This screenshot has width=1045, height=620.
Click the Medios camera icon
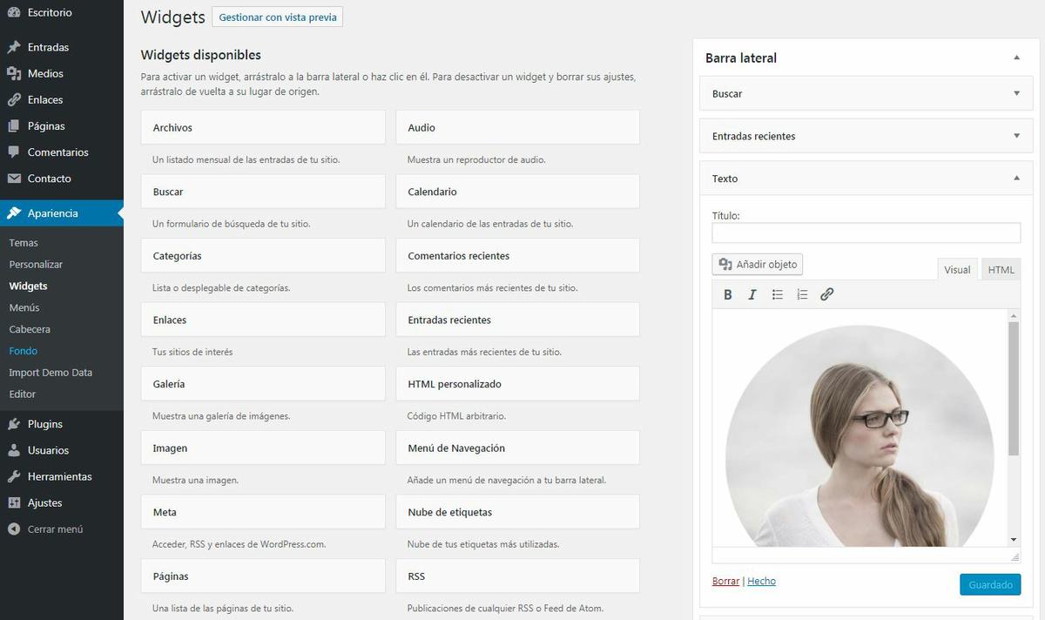12,73
